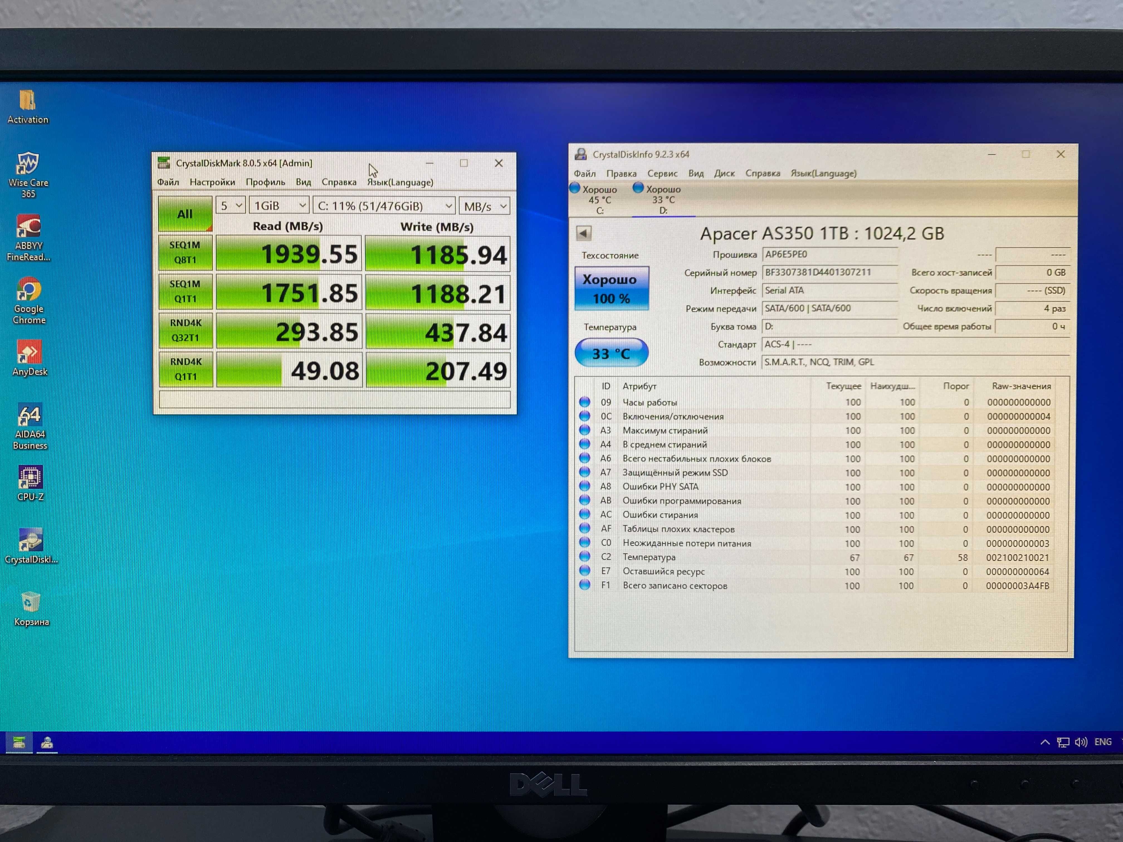Screen dimensions: 1123x842
Task: Open the Вид menu in CrystalDiskInfo
Action: click(696, 173)
